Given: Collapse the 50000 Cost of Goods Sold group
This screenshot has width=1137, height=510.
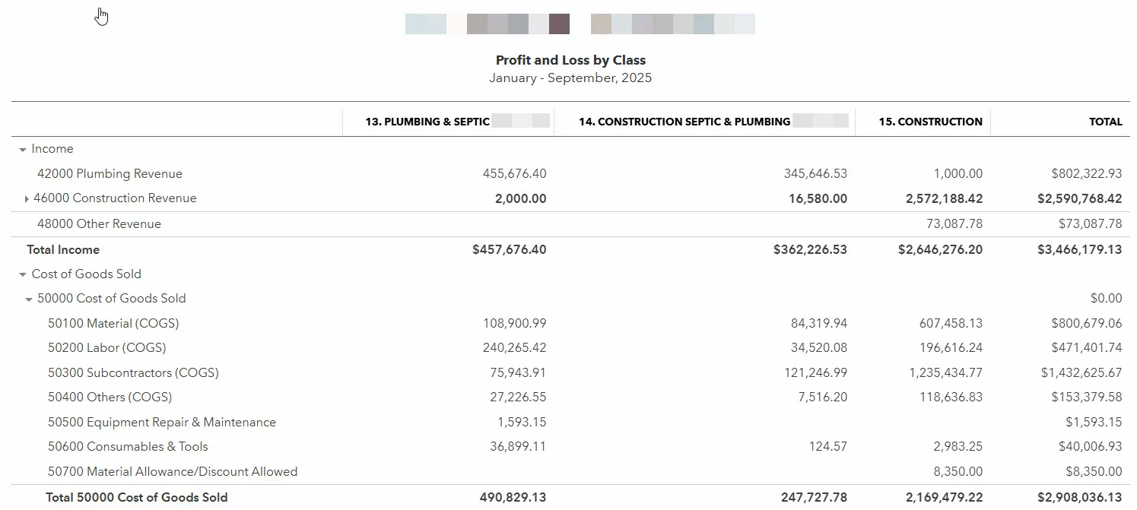Looking at the screenshot, I should [29, 299].
